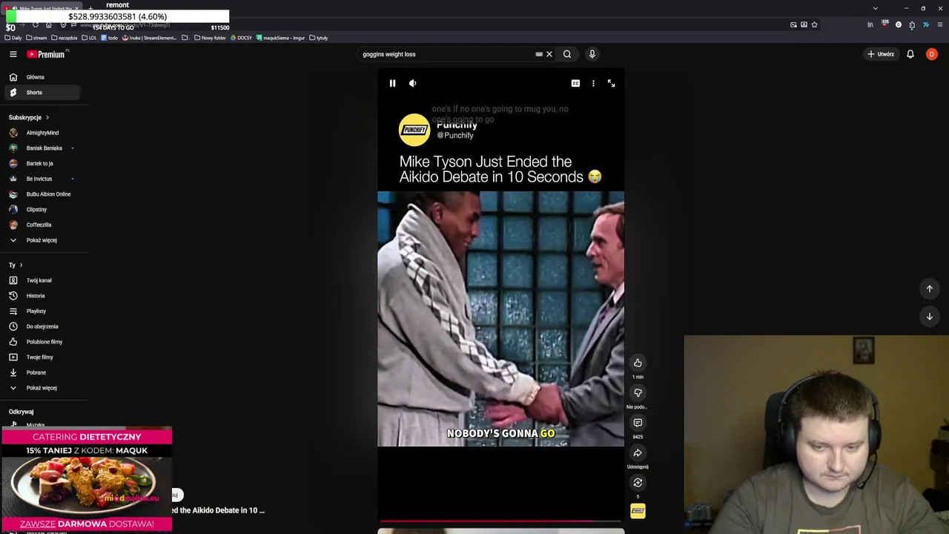949x534 pixels.
Task: Start voice search with microphone
Action: click(x=592, y=54)
